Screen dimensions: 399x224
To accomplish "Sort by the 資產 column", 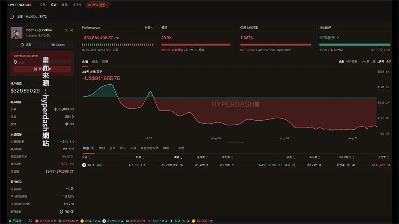I will pos(86,157).
